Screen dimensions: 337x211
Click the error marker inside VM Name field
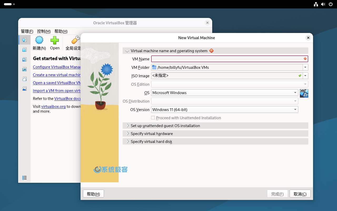tap(305, 59)
